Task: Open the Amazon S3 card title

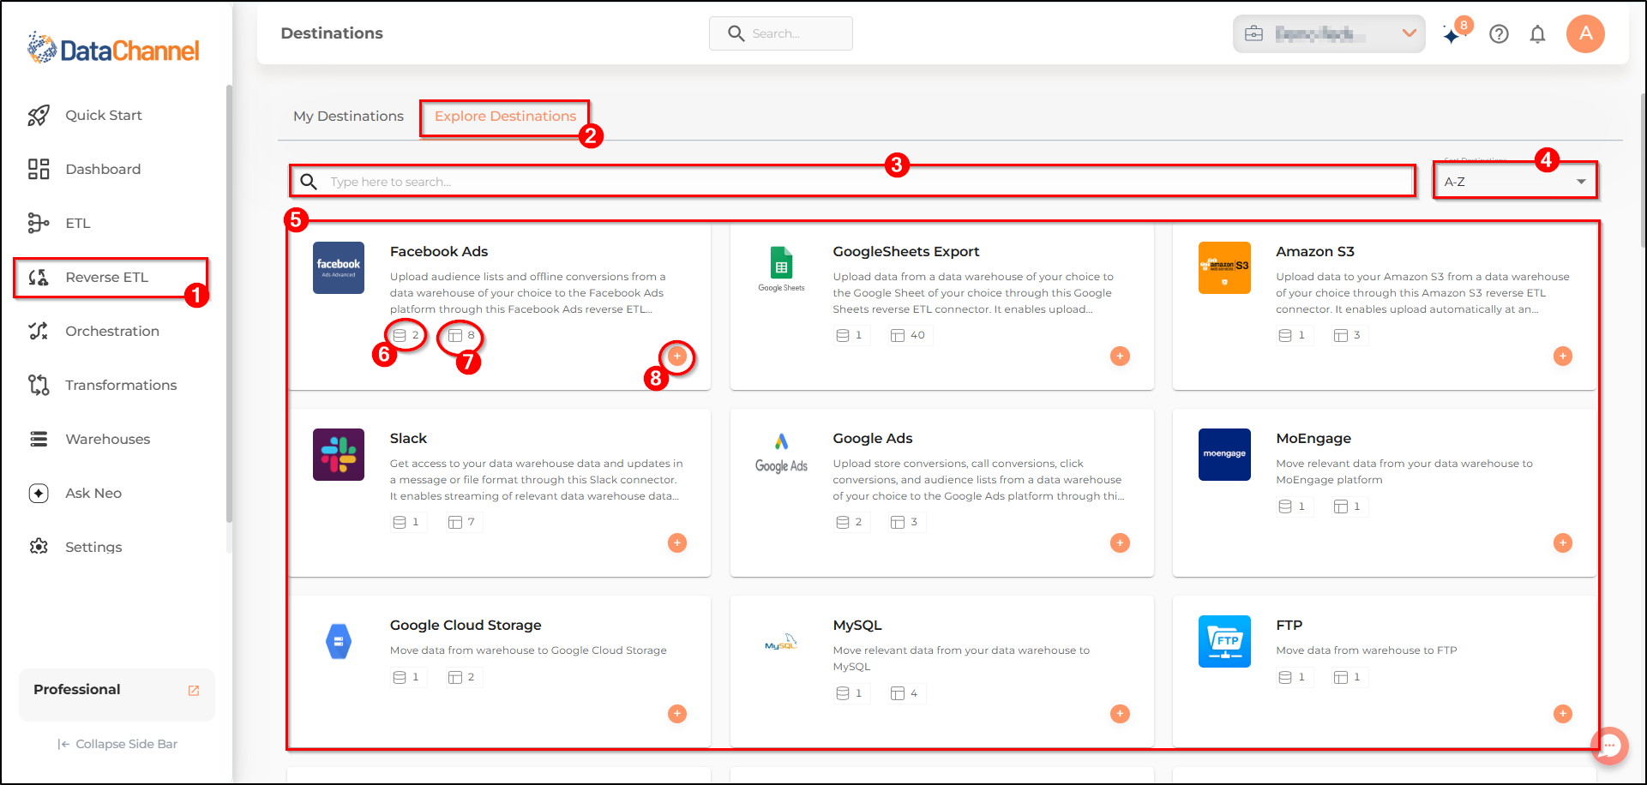Action: (1315, 251)
